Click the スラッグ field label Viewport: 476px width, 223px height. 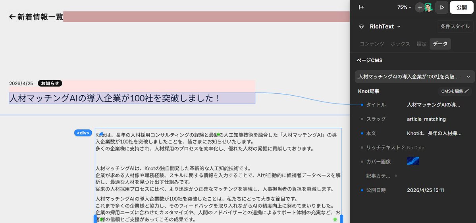click(376, 119)
